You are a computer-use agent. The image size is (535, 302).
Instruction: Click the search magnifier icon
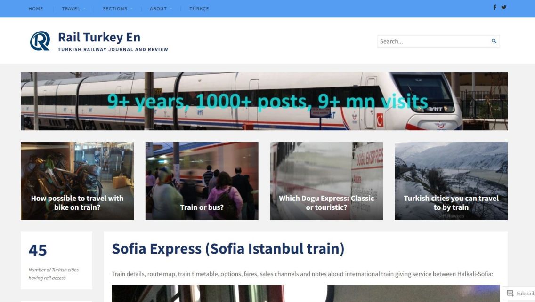tap(494, 41)
